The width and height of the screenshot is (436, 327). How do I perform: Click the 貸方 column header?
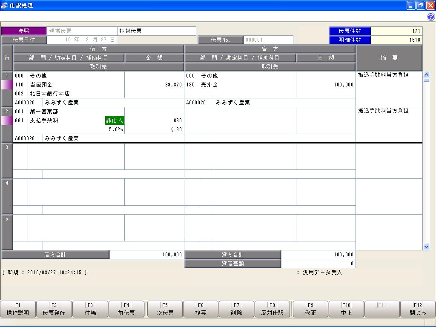270,49
